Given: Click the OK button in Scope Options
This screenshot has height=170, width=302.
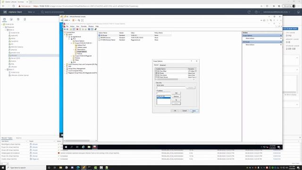Looking at the screenshot, I should pyautogui.click(x=175, y=110).
